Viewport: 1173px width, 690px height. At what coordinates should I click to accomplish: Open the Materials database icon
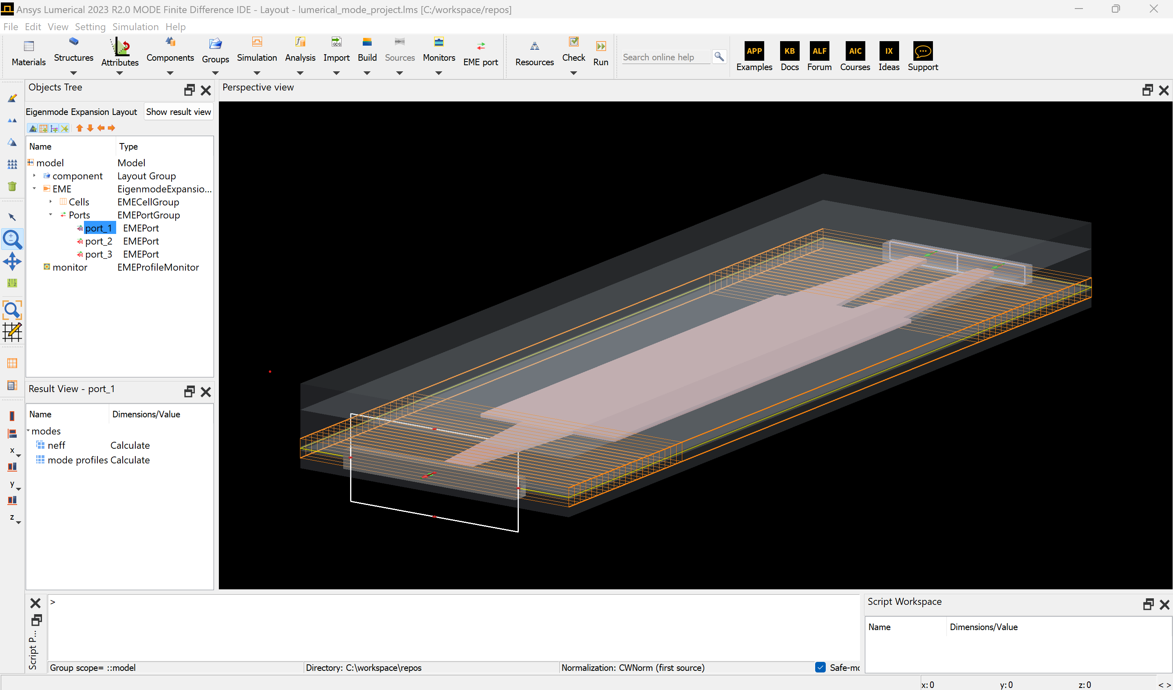(x=29, y=46)
